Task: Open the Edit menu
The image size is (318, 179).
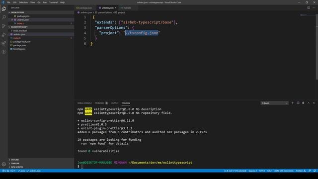Action: [x=14, y=2]
